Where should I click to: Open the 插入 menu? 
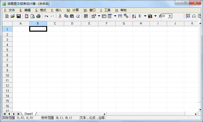tap(56, 10)
